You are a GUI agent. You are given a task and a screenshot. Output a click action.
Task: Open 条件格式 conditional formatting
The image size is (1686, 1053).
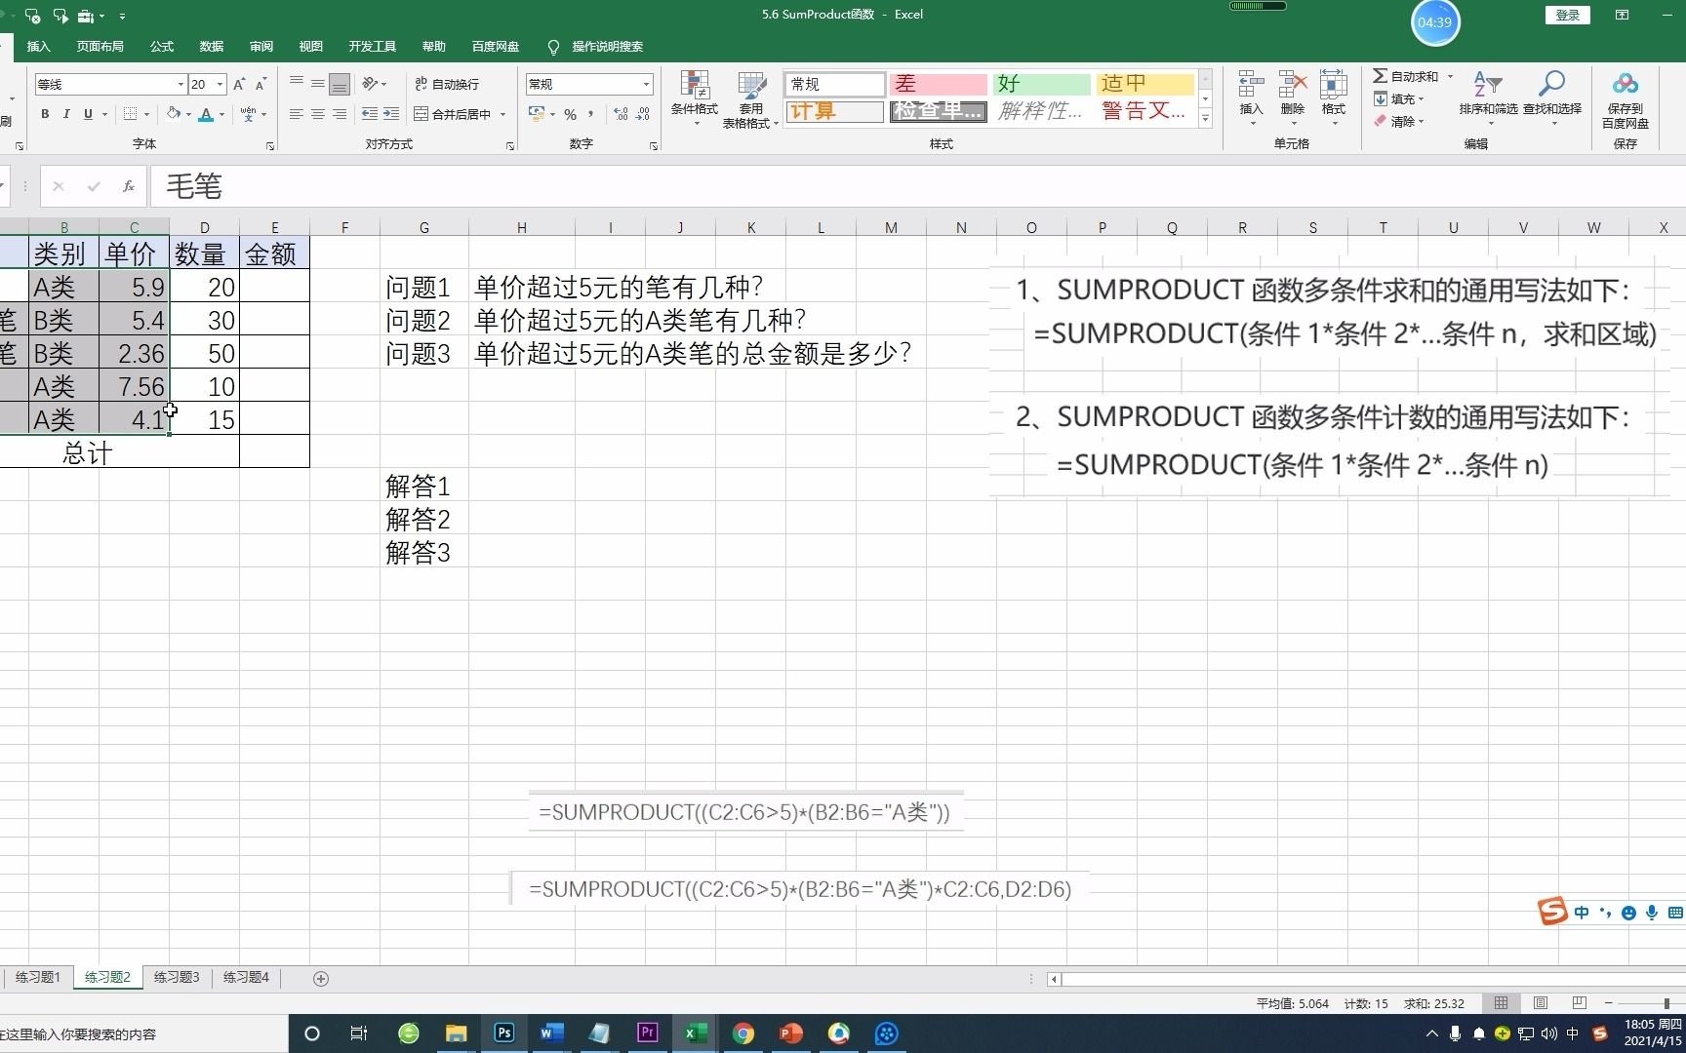[695, 98]
